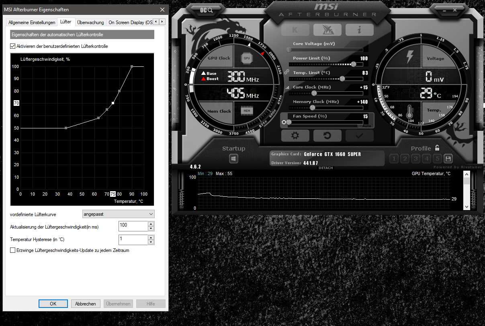Open the OC Scanner search button
485x326 pixels.
pyautogui.click(x=207, y=10)
